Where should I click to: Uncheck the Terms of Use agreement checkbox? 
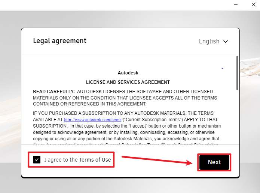click(37, 160)
